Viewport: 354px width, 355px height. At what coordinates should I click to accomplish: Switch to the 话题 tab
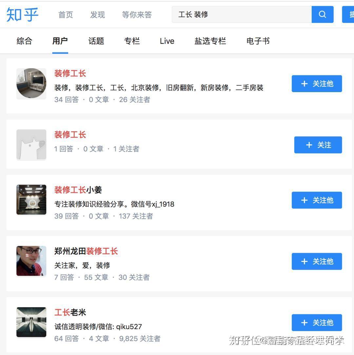click(96, 41)
